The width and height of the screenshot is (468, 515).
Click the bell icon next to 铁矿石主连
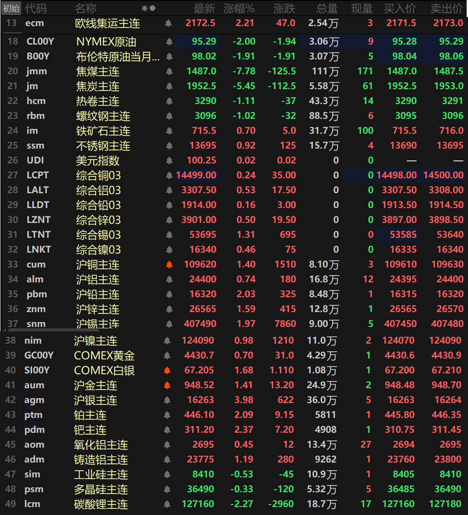pyautogui.click(x=169, y=131)
